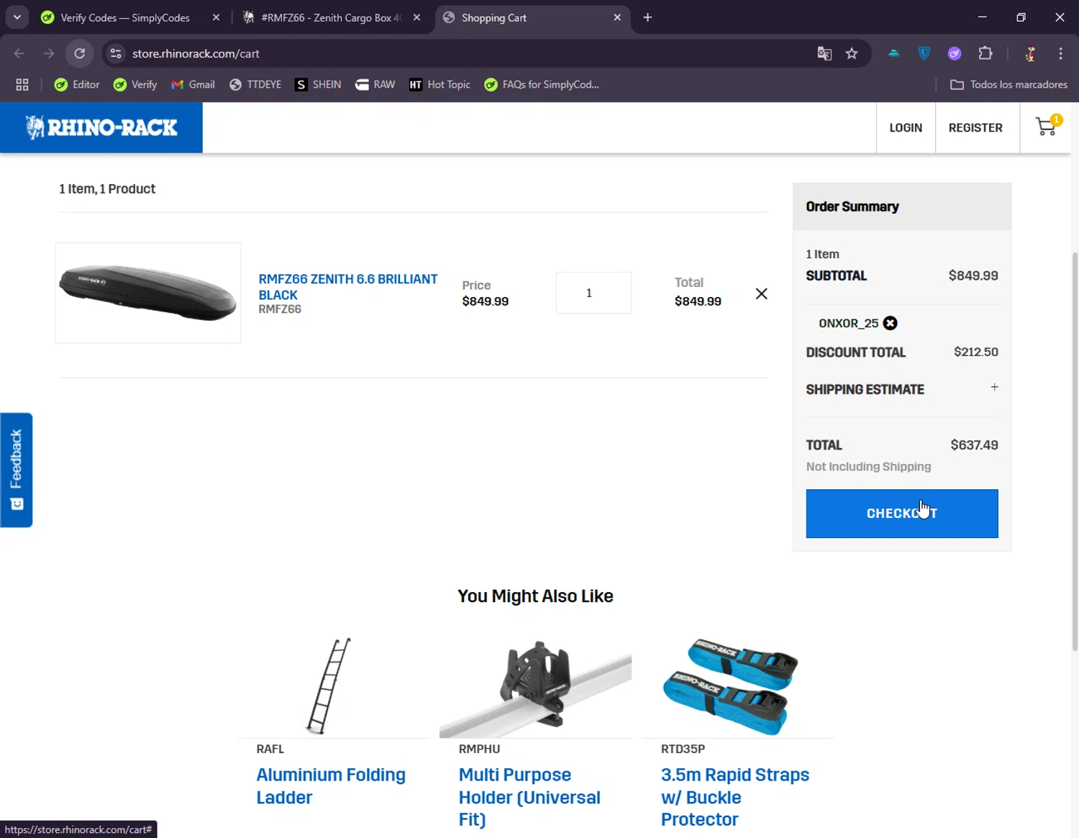Minimize the browser window
1079x838 pixels.
click(x=982, y=17)
